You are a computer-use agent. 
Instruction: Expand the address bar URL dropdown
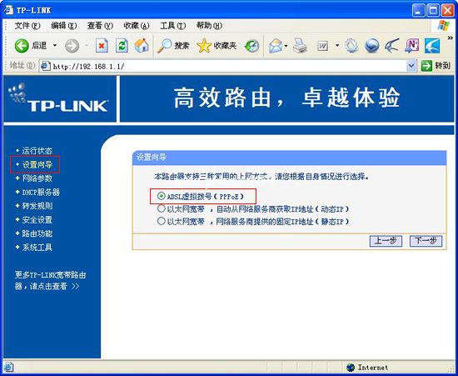(411, 66)
